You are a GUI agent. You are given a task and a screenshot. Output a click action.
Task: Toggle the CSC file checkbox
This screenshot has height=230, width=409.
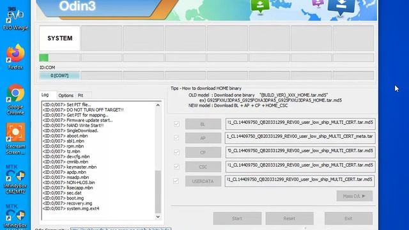[x=176, y=166]
